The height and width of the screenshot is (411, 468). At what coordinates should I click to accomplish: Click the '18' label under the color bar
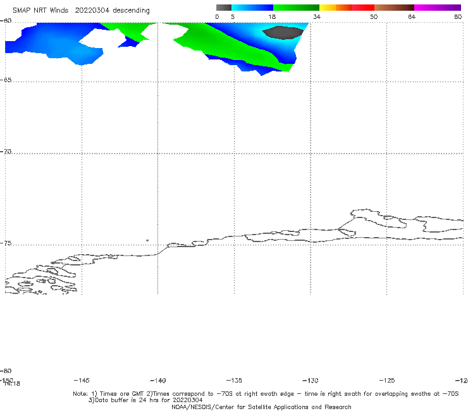click(272, 17)
